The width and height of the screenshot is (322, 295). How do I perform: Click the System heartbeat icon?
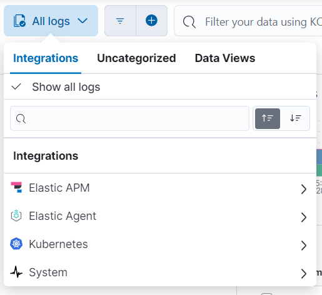[x=16, y=272]
